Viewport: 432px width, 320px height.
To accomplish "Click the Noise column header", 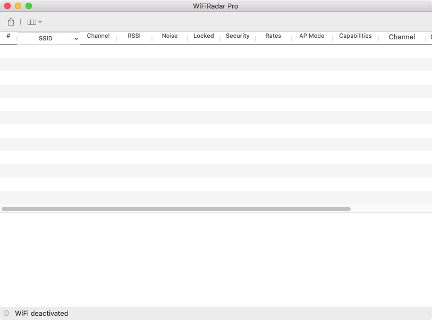I will click(170, 36).
